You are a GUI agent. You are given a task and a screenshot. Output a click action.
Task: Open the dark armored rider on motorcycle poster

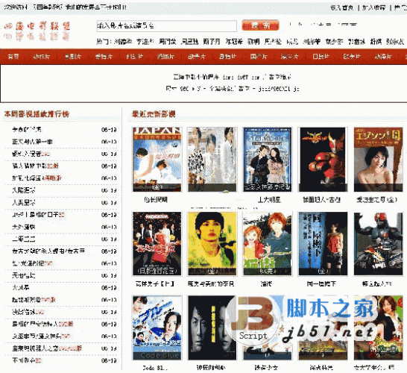[378, 243]
